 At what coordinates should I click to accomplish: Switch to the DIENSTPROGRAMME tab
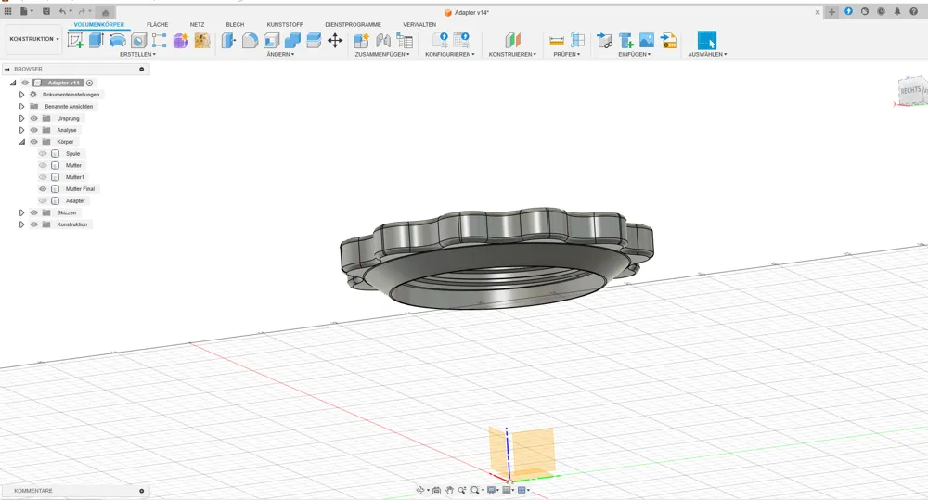pos(353,24)
